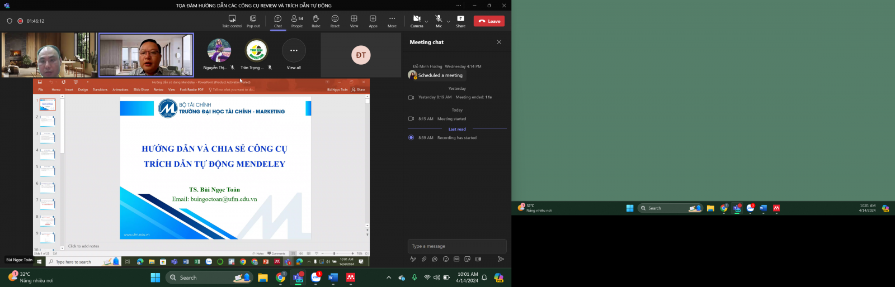Send the chat message
This screenshot has width=895, height=287.
(501, 259)
